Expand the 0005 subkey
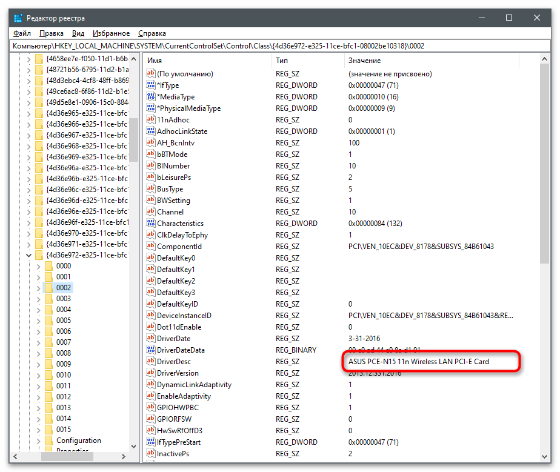The width and height of the screenshot is (560, 472). click(x=39, y=321)
